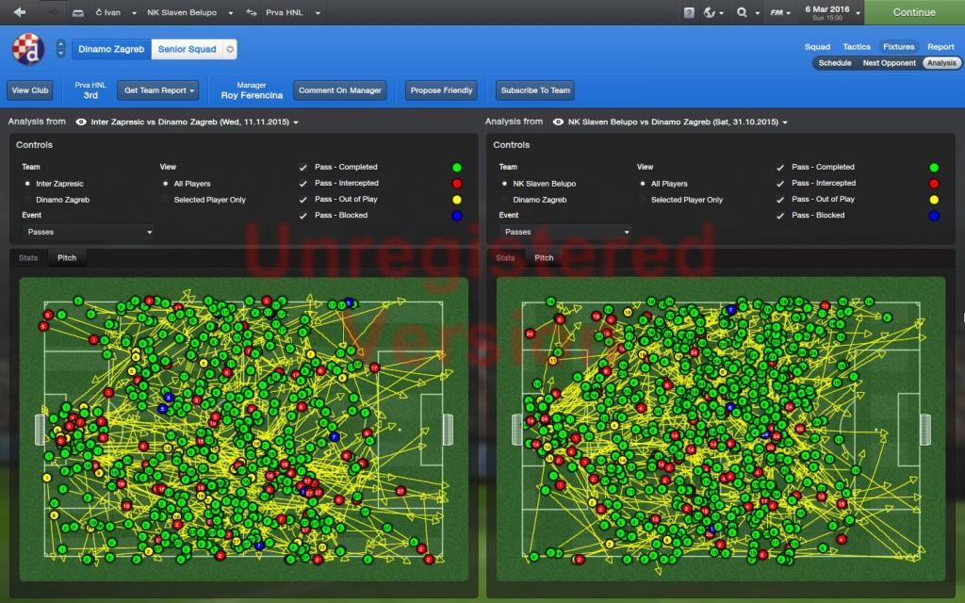965x603 pixels.
Task: Click the eye icon beside Inter Zapresic match
Action: pyautogui.click(x=81, y=122)
